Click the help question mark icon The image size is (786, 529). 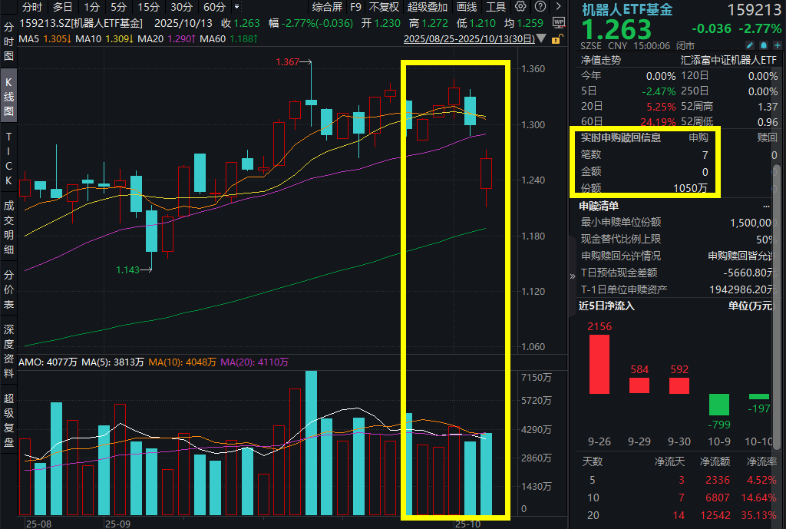click(540, 7)
